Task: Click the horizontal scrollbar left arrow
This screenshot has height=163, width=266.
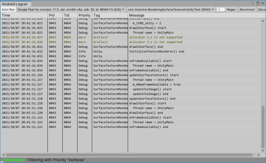Action: 4,155
